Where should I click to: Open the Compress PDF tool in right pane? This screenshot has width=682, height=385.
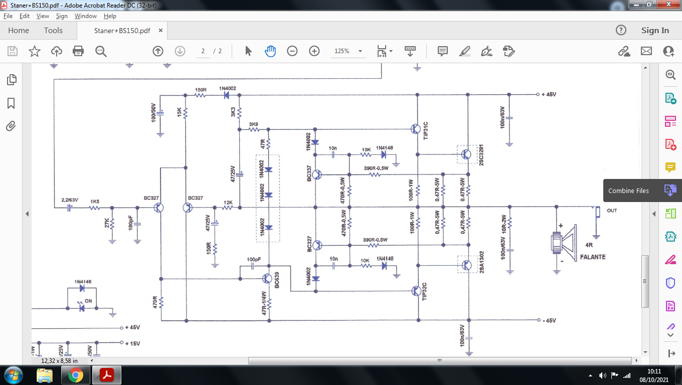670,237
